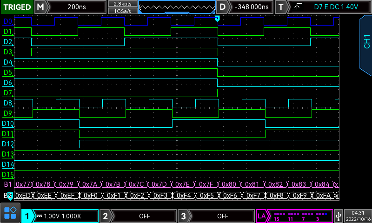Click the waveform overview navigation bar
The height and width of the screenshot is (223, 372).
point(177,7)
